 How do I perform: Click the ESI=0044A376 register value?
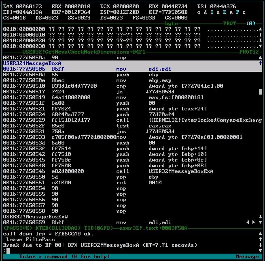[216, 6]
